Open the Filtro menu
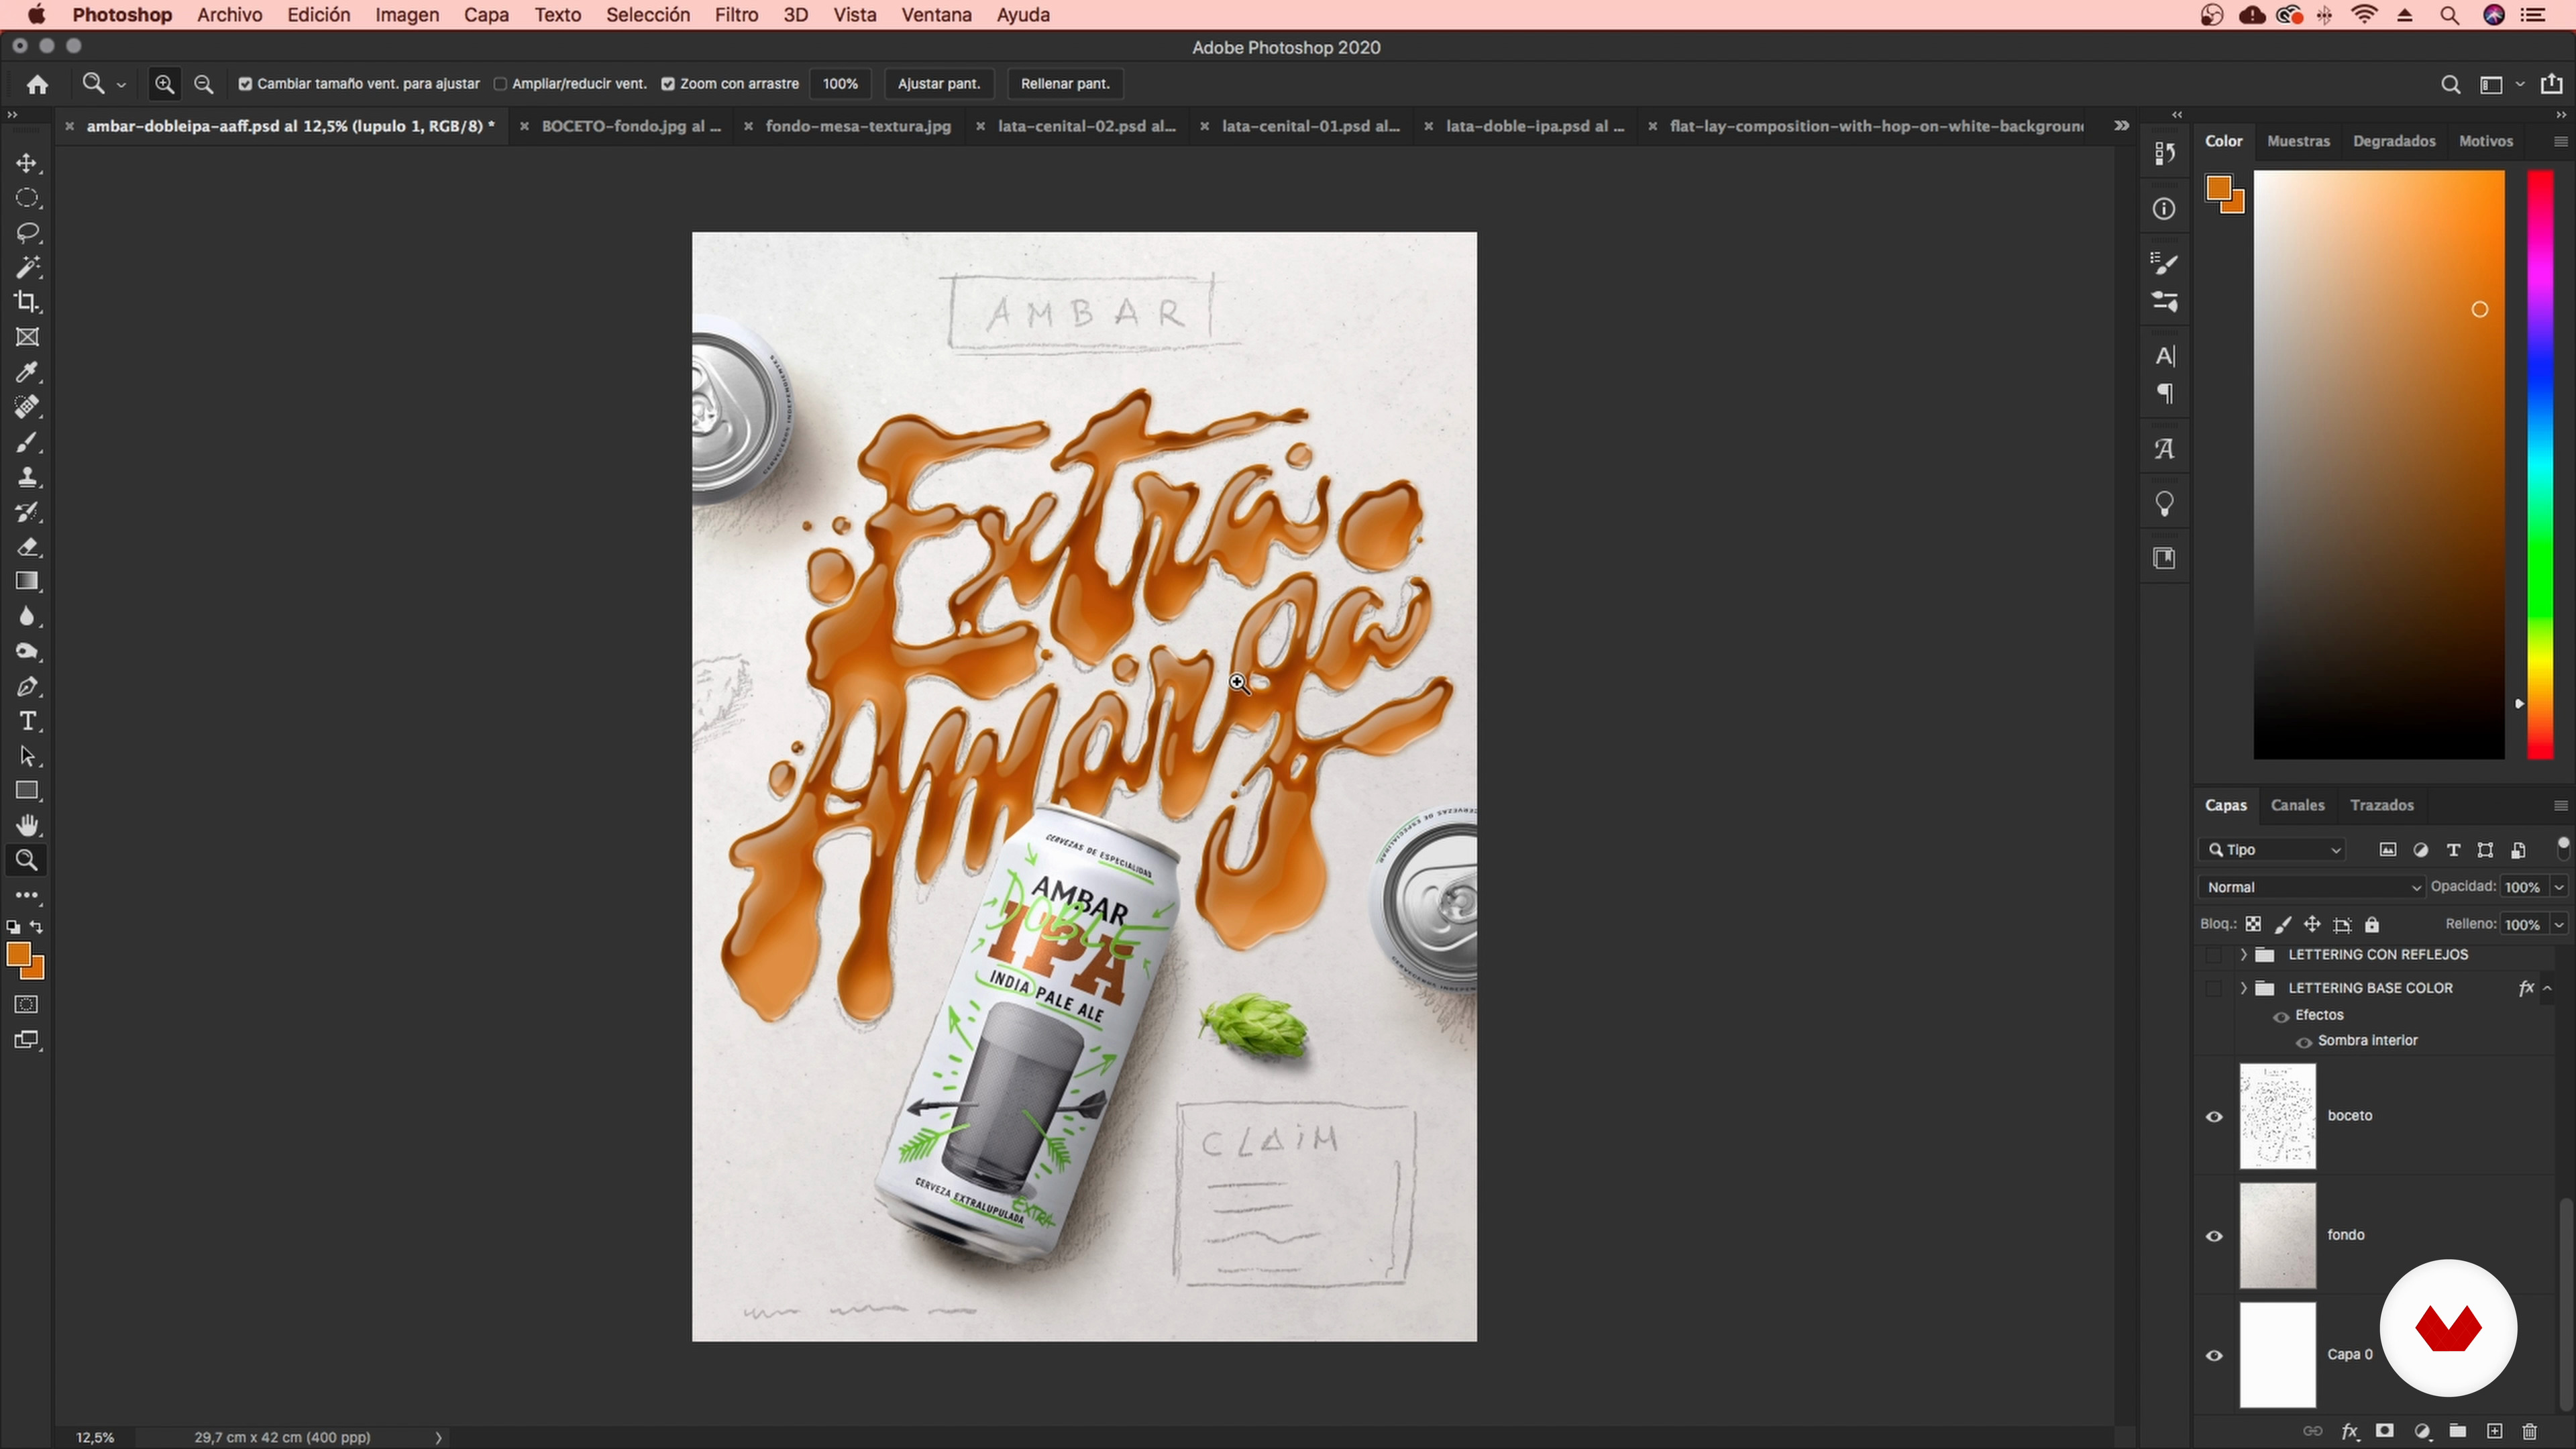 736,15
